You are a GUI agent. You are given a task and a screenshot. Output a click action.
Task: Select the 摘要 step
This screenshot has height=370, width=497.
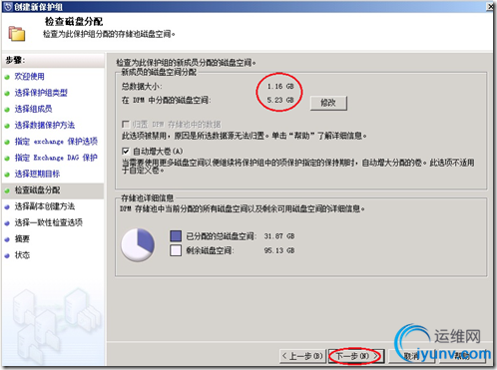[x=22, y=239]
